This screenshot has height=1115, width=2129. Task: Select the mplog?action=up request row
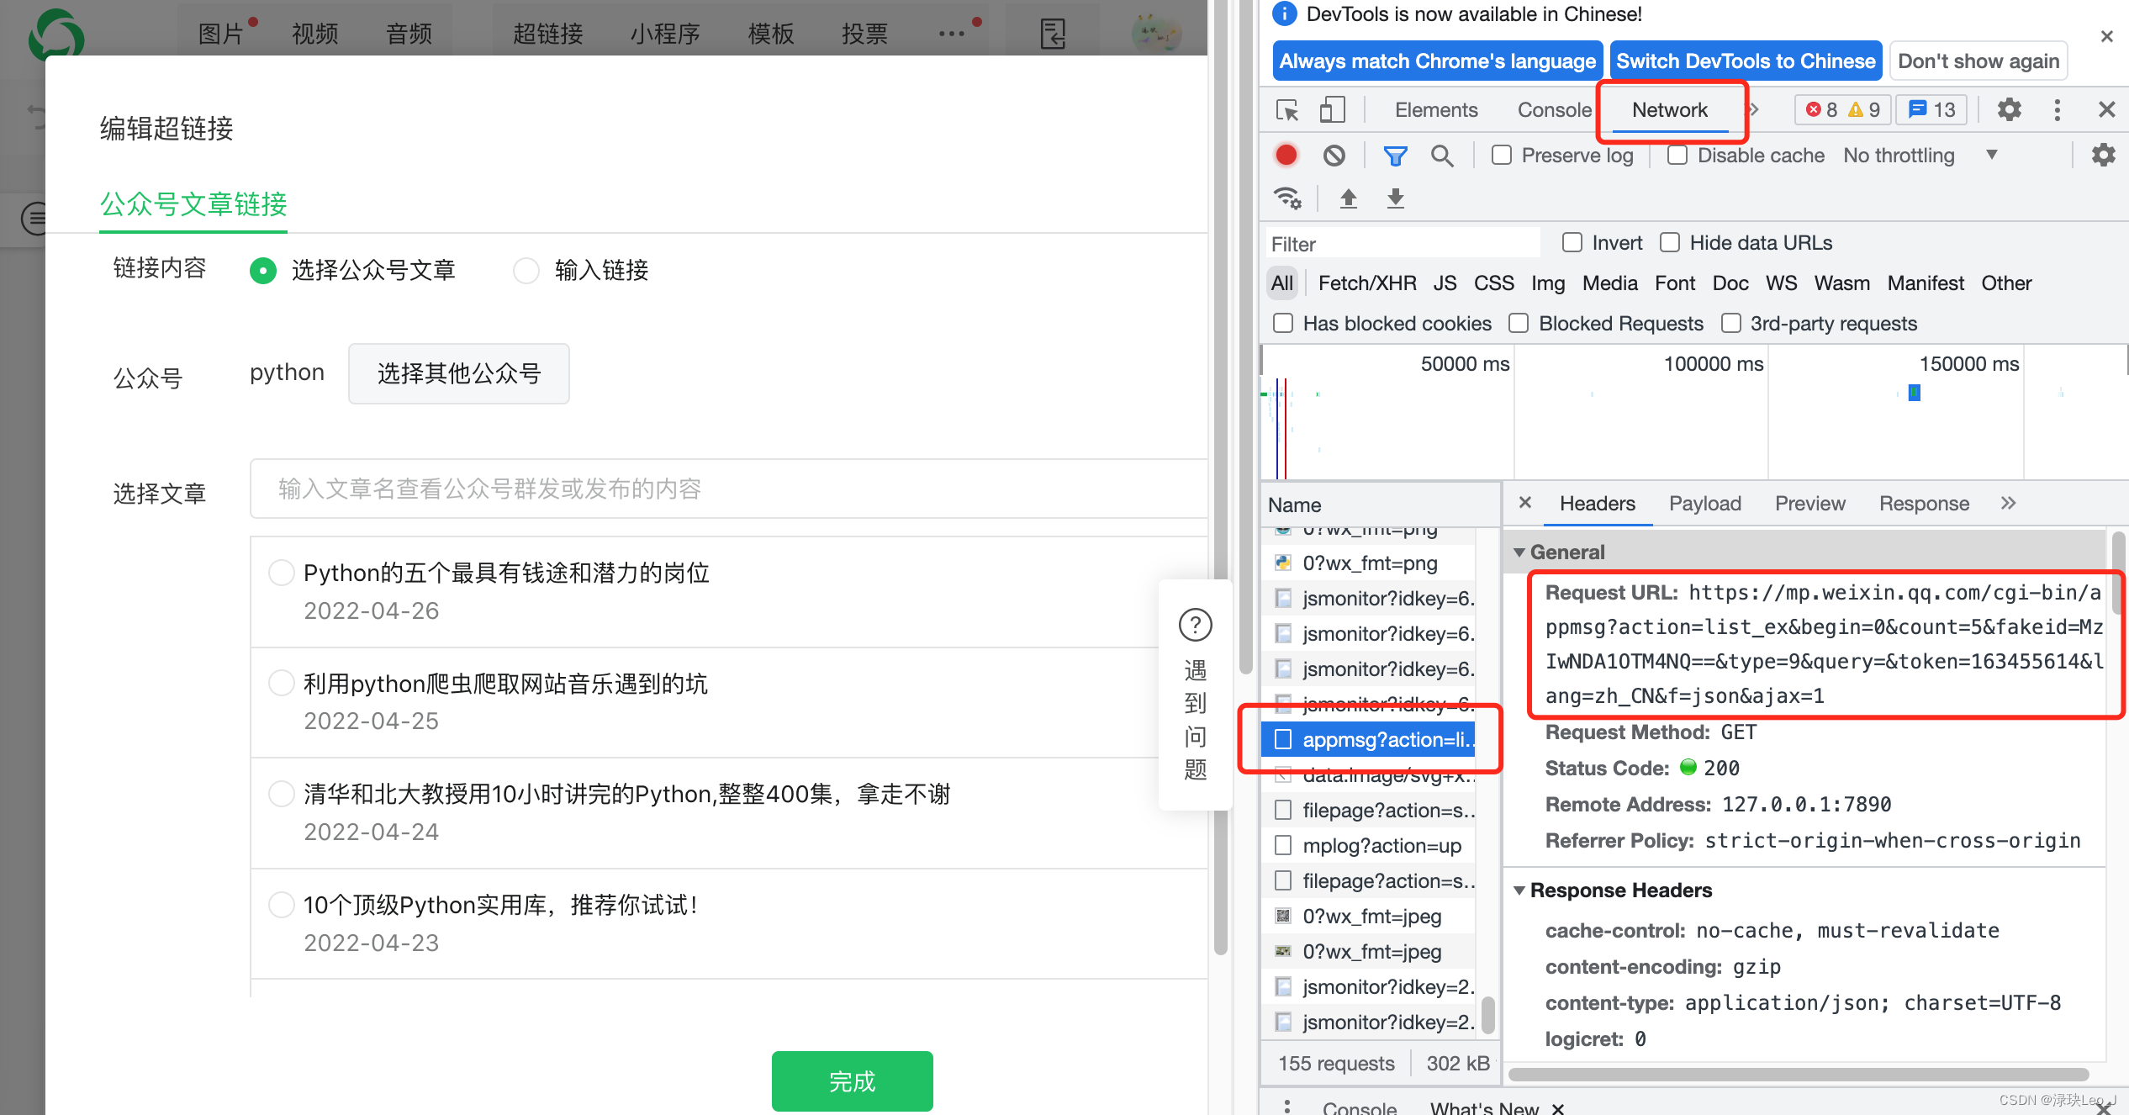tap(1368, 846)
